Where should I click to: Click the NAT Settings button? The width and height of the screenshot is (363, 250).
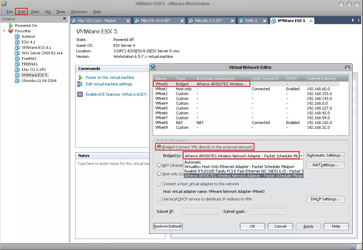tap(325, 165)
